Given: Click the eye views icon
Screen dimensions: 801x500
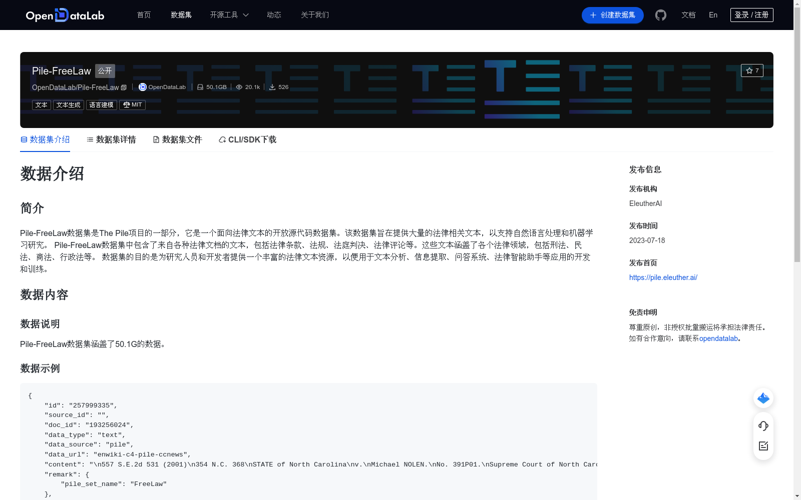Looking at the screenshot, I should tap(239, 87).
